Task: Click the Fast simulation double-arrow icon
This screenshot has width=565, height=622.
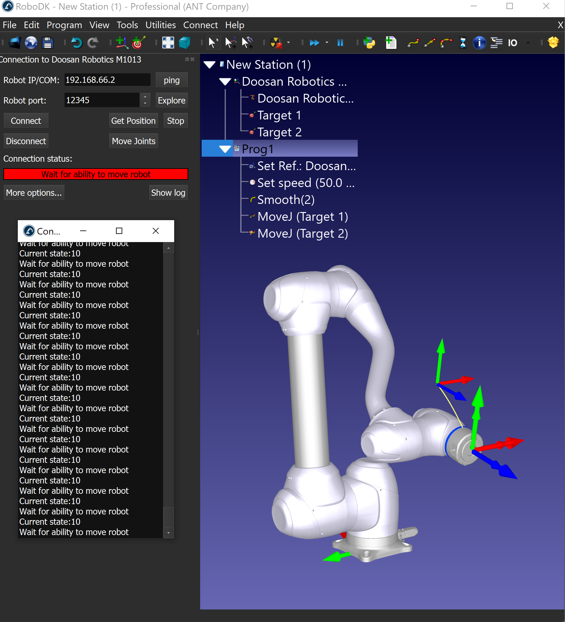Action: point(314,43)
